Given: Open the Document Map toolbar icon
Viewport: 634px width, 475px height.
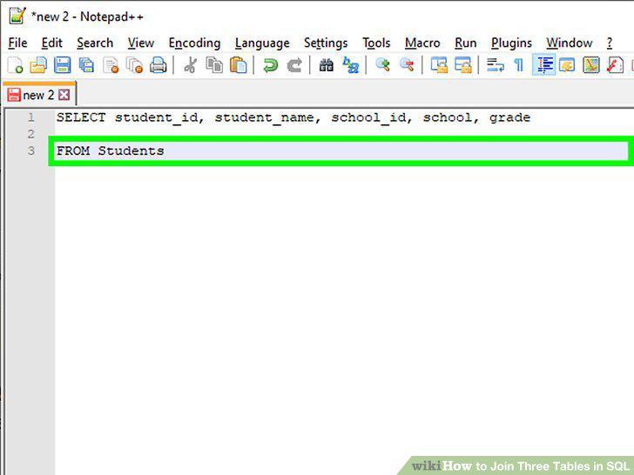Looking at the screenshot, I should 591,65.
